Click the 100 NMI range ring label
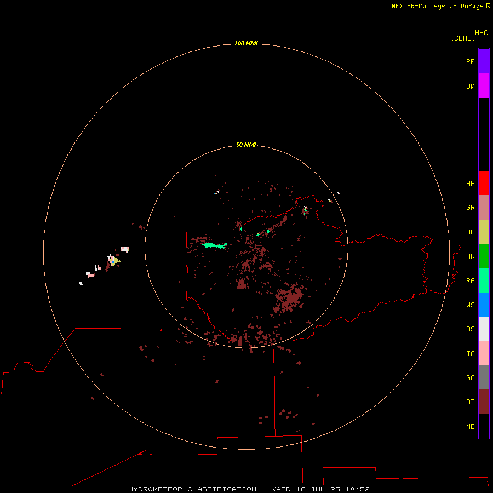Viewport: 493px width, 493px height. (246, 43)
